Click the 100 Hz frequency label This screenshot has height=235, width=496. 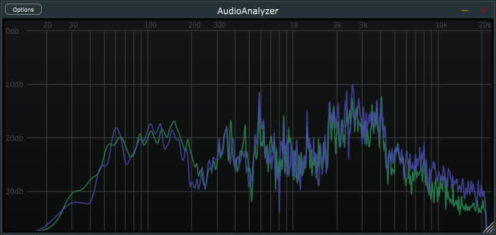pos(150,26)
